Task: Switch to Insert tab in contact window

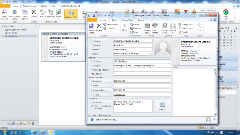Action: (115, 20)
